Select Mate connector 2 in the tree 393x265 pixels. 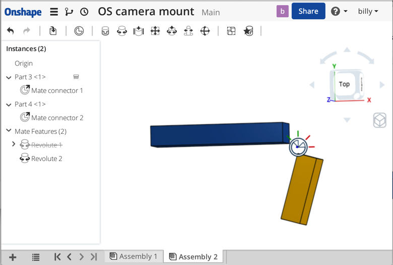coord(57,118)
